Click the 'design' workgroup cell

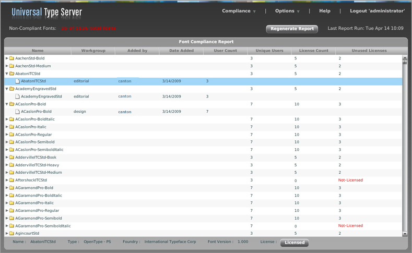[x=79, y=112]
